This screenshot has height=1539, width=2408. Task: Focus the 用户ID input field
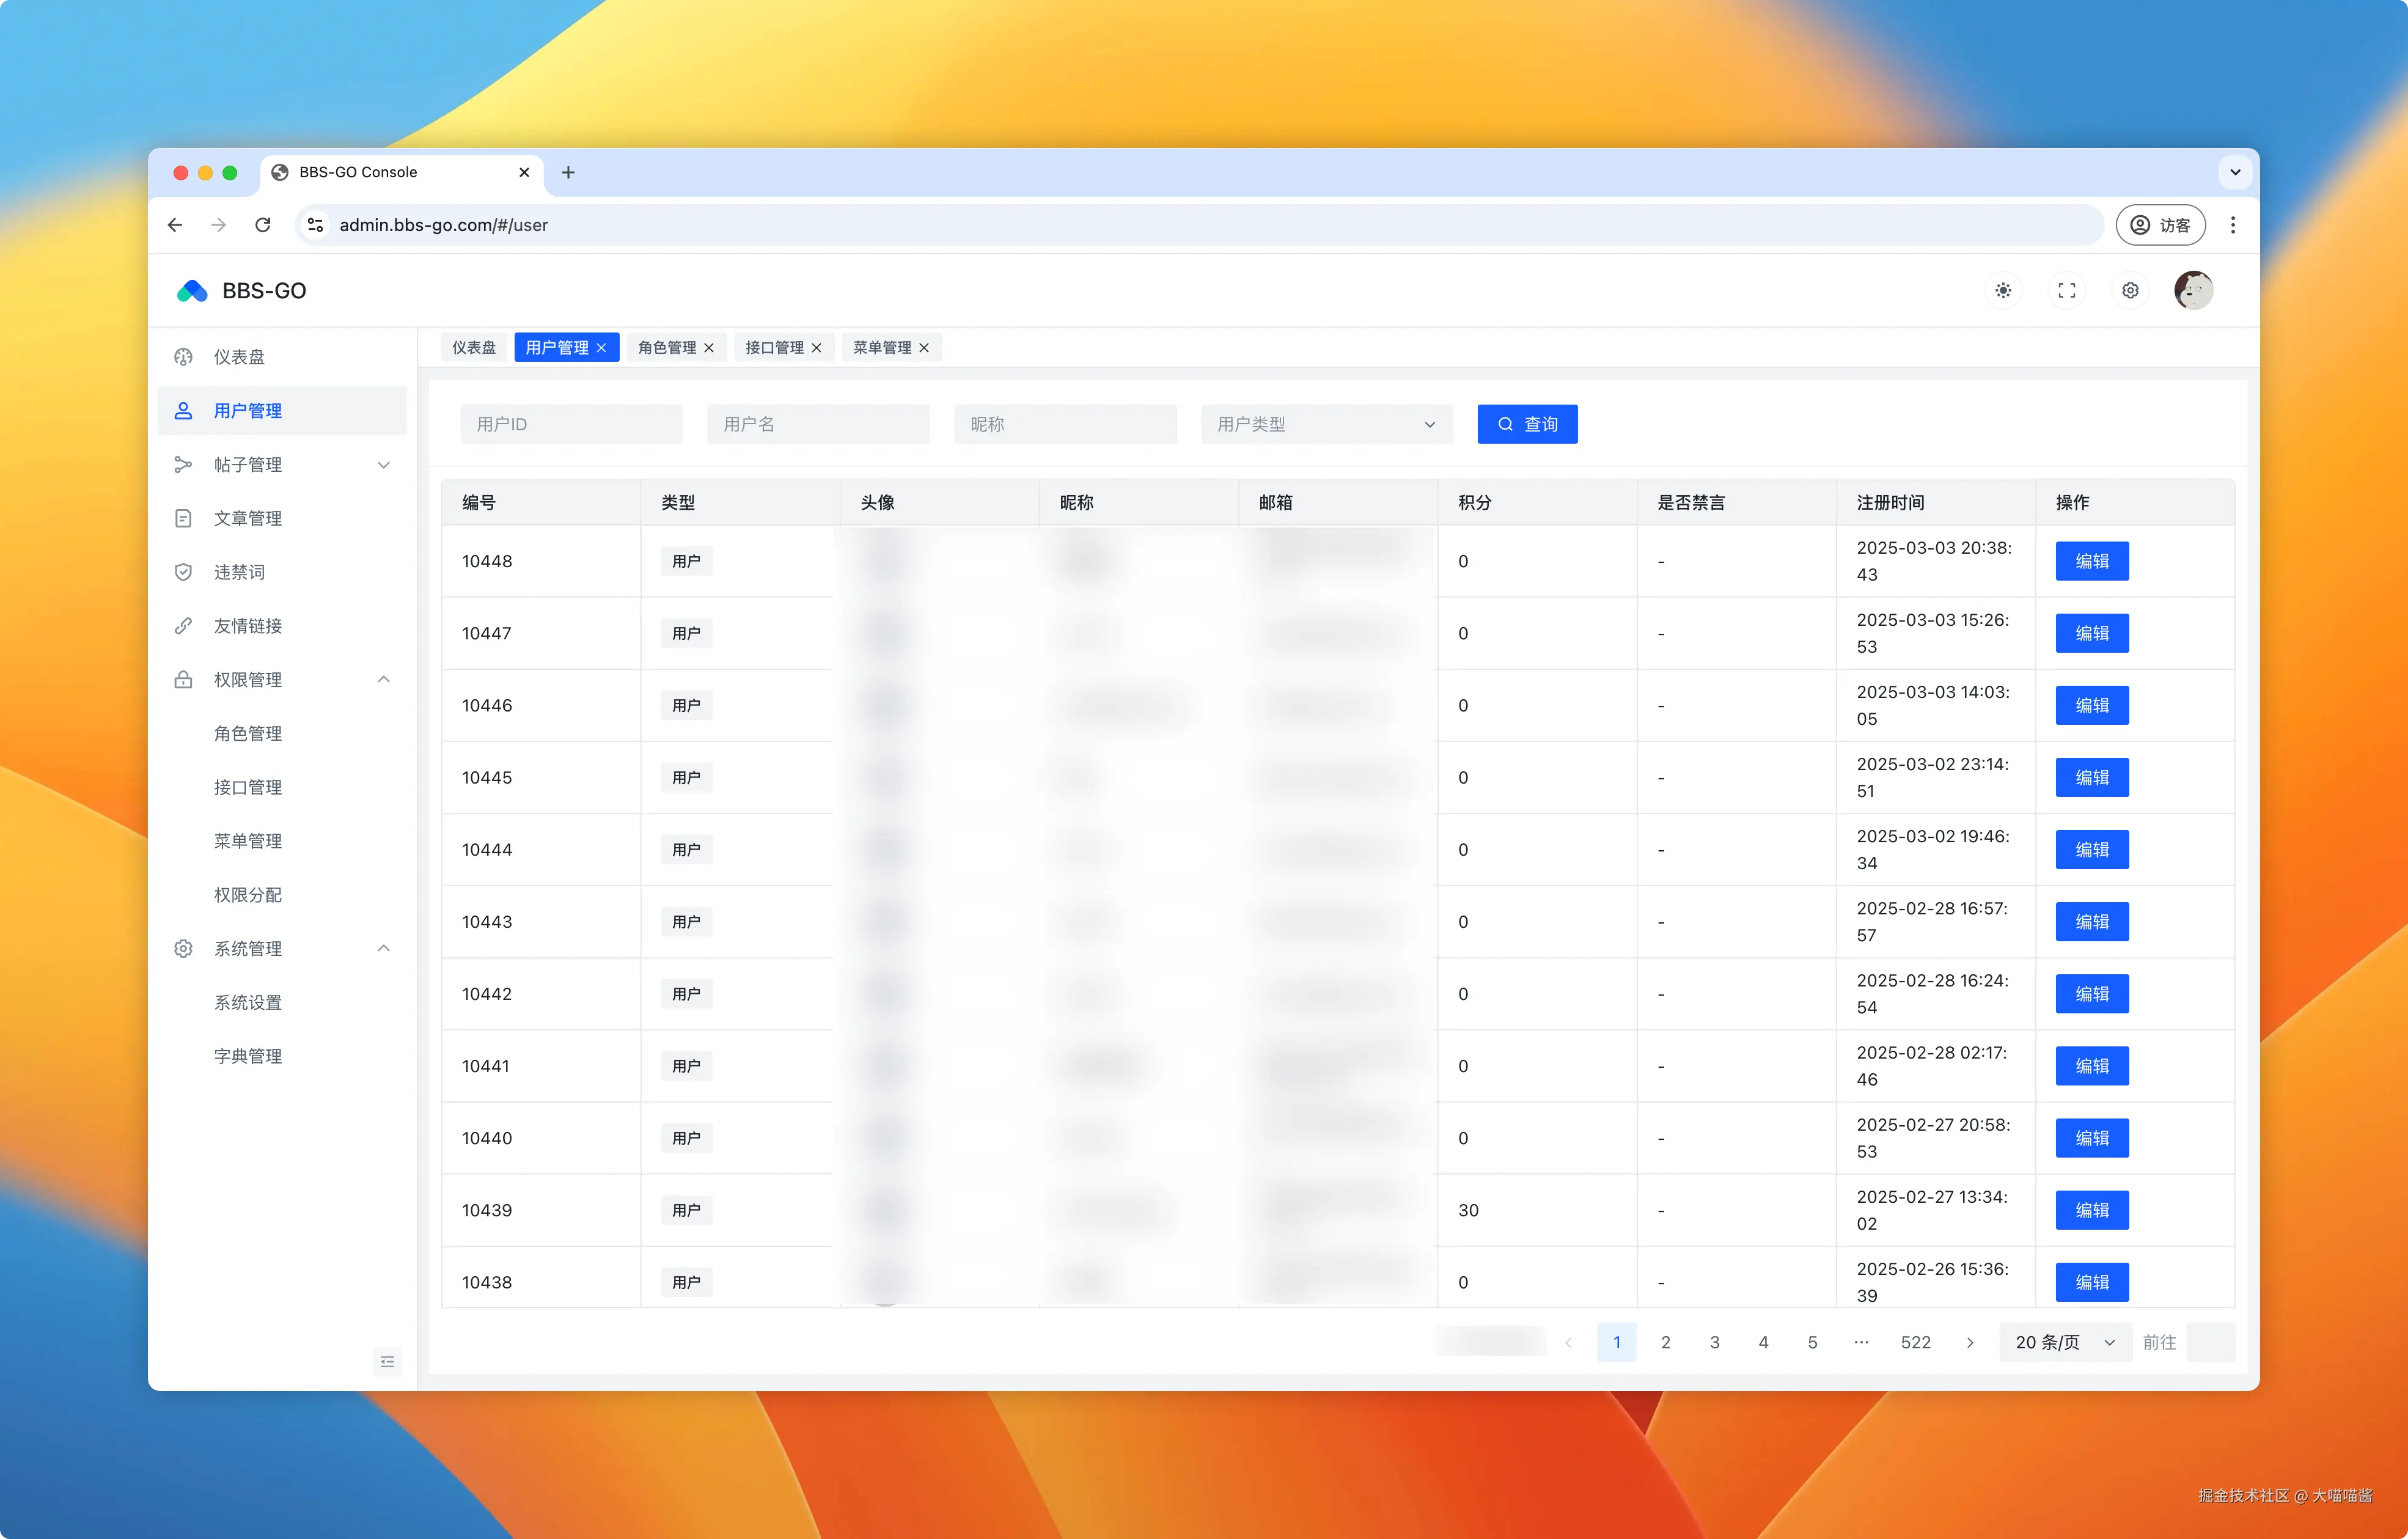(571, 424)
